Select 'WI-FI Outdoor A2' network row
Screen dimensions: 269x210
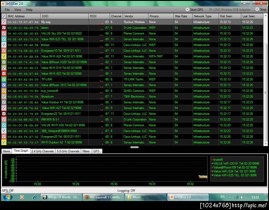tap(132, 142)
